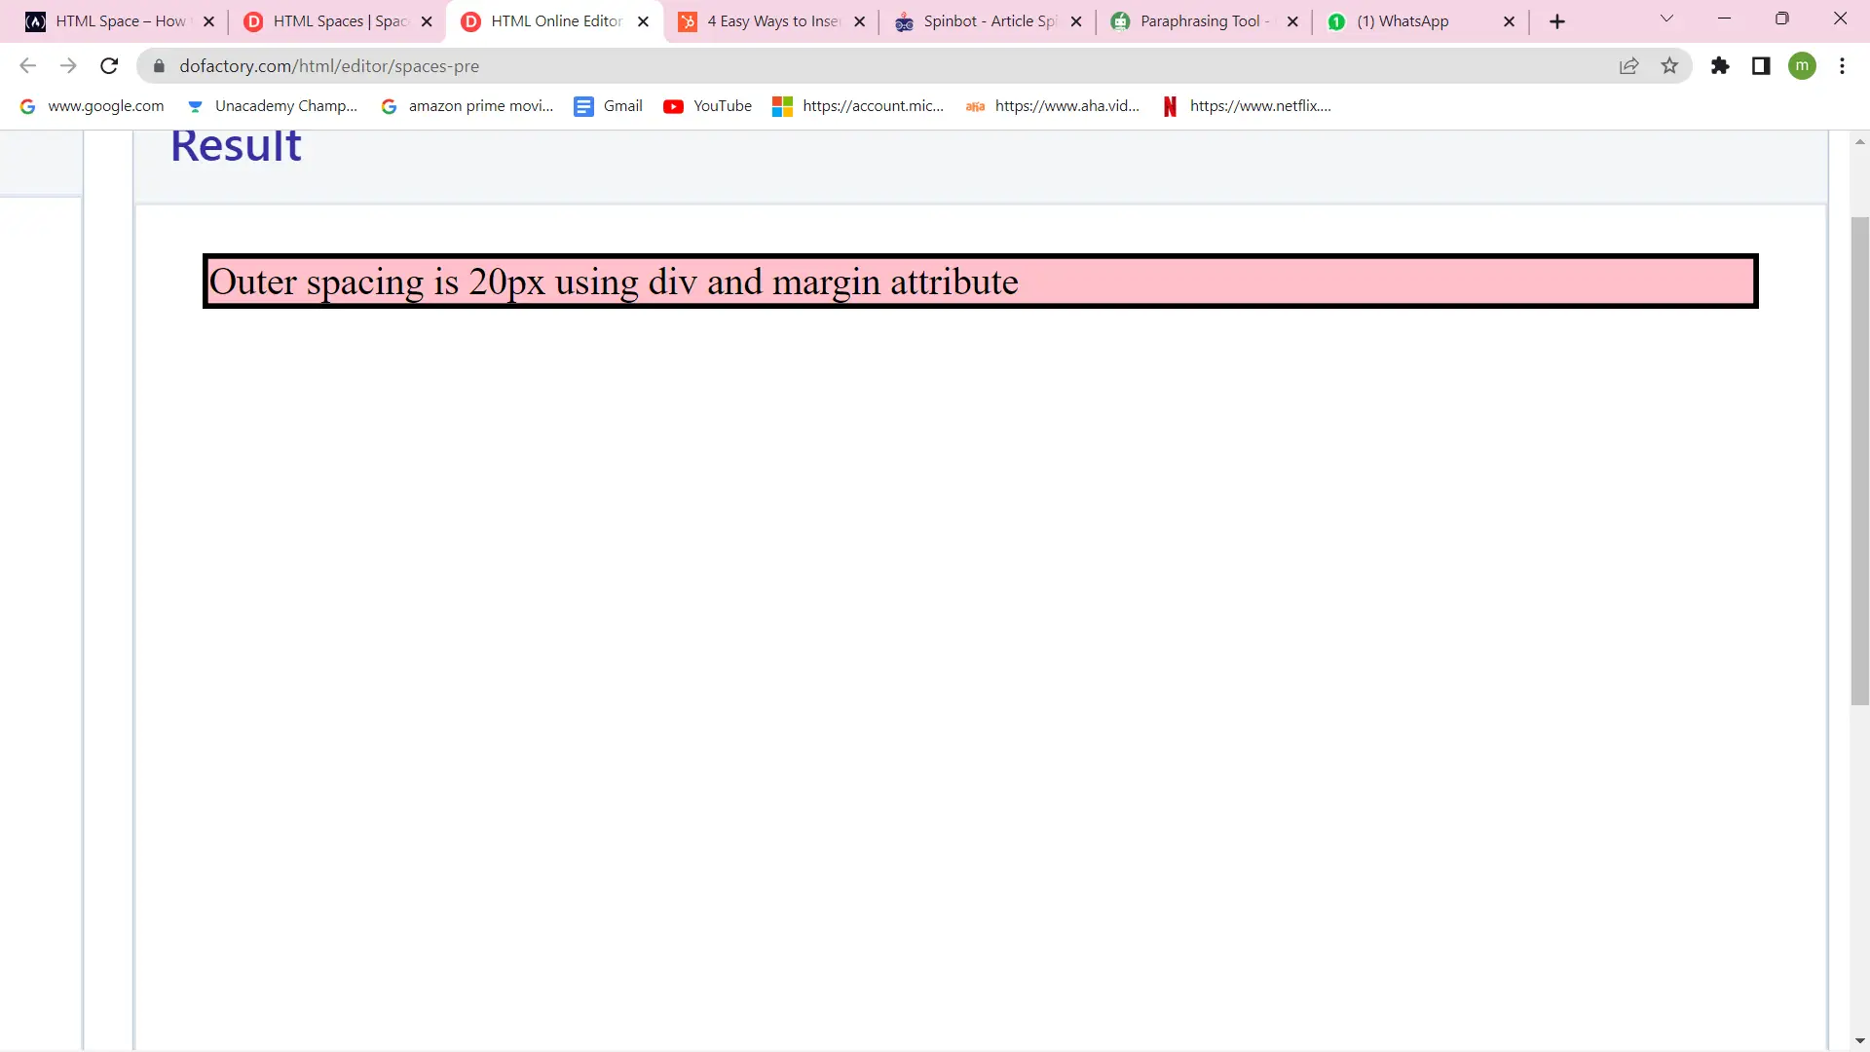The width and height of the screenshot is (1870, 1052).
Task: Click the share page icon
Action: [x=1627, y=65]
